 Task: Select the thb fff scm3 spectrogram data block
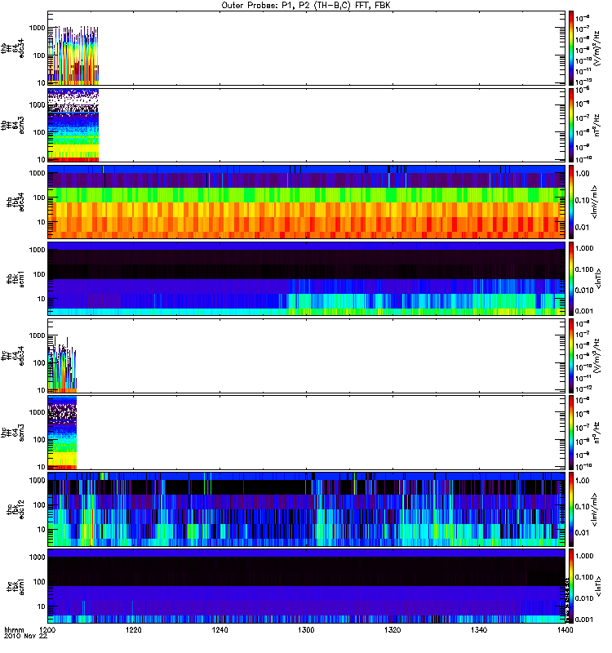point(73,125)
